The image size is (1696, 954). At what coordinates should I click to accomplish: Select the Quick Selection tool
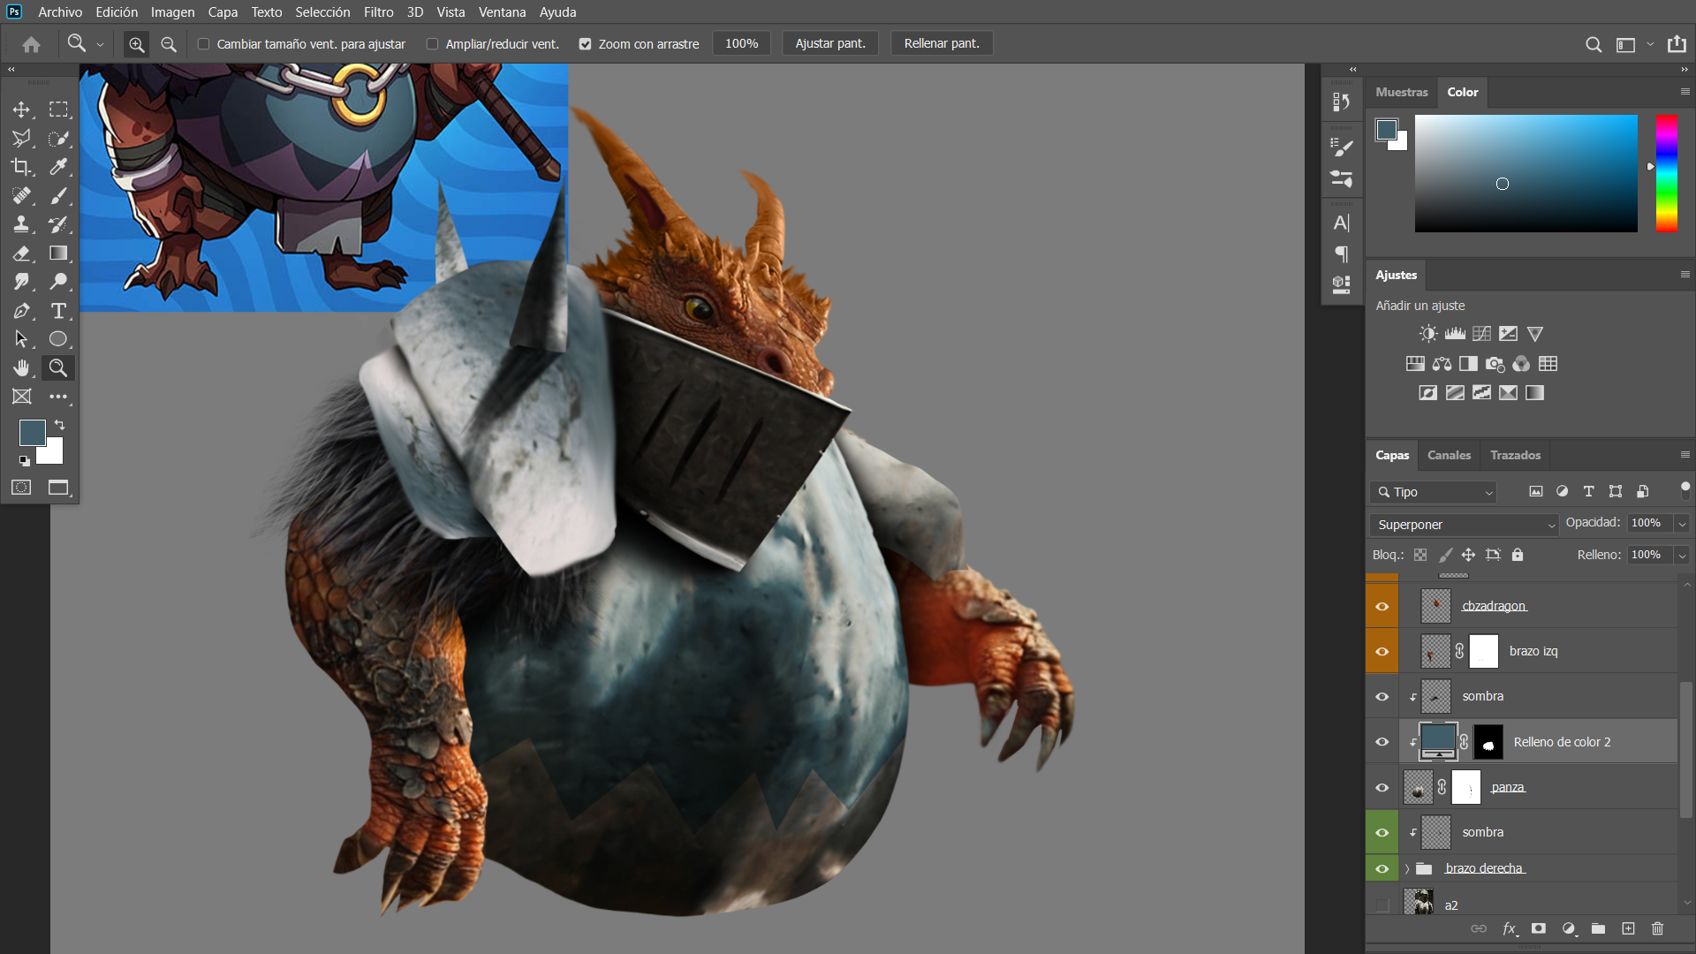(58, 138)
